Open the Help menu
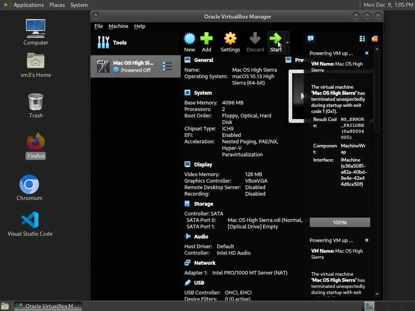415x311 pixels. (139, 26)
